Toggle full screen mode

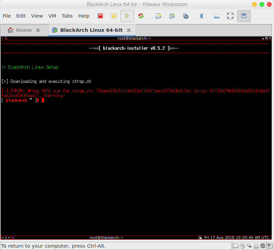pos(230,16)
